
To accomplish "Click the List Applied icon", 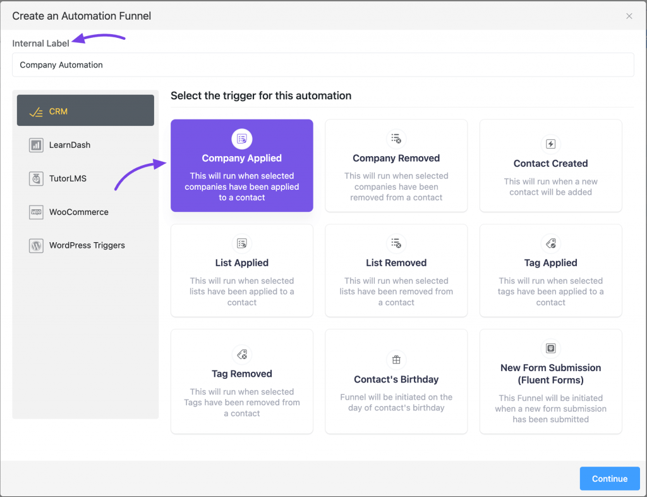I will click(x=242, y=243).
